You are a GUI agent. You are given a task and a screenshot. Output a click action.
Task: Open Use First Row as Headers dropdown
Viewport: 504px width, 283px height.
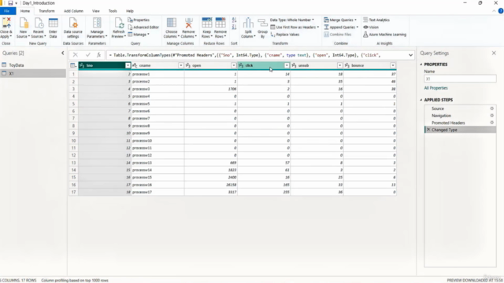[x=295, y=28]
